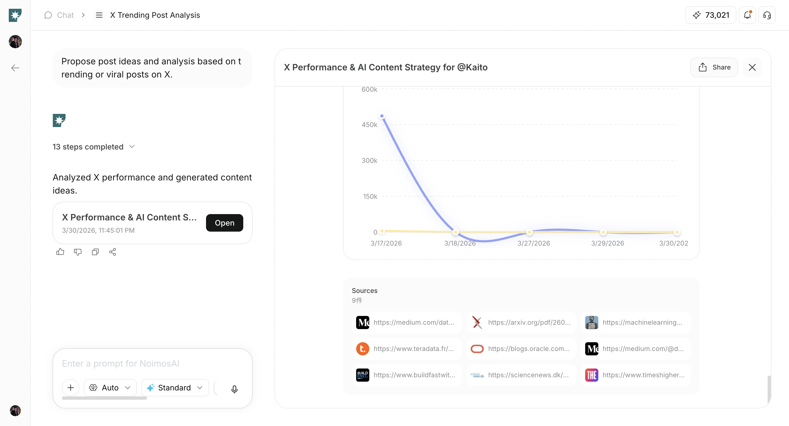Screen dimensions: 789x426
Task: Toggle thumbs down on the response
Action: [x=78, y=252]
